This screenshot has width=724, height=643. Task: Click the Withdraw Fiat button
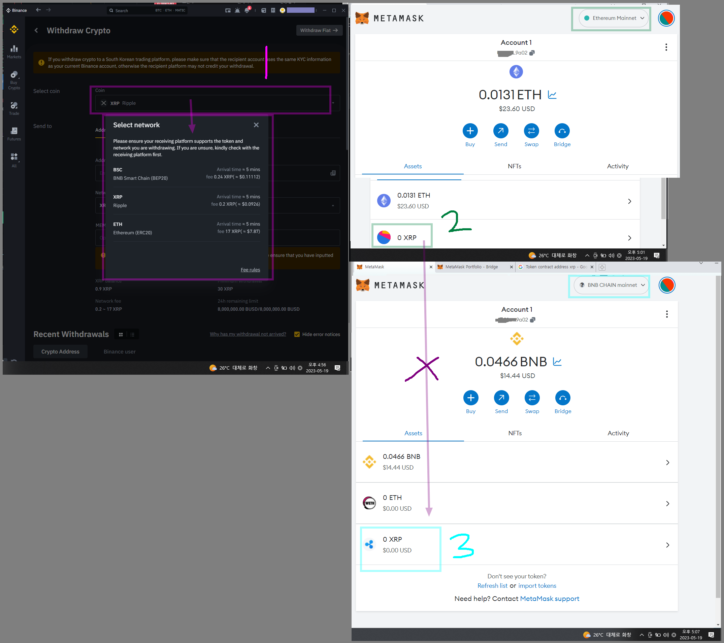pos(319,30)
